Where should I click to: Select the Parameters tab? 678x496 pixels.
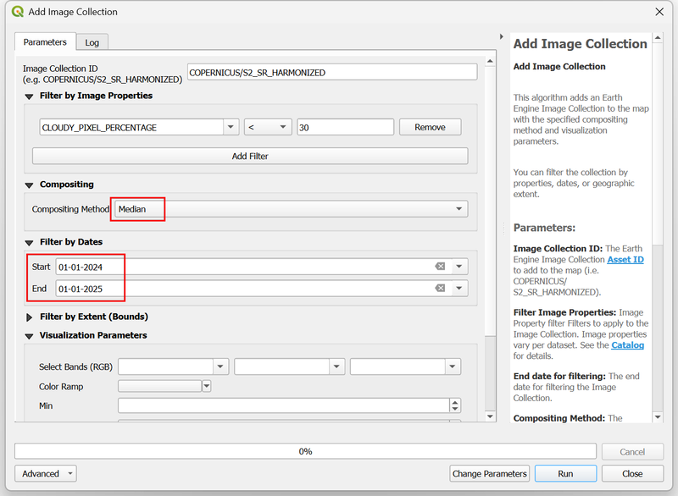pos(45,42)
